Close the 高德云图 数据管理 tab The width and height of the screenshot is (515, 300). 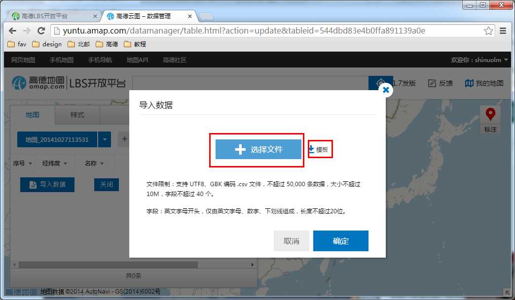coord(190,16)
